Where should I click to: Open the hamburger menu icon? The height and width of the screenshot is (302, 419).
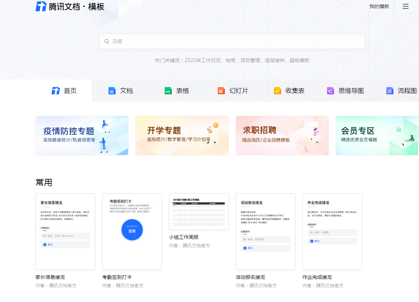click(x=405, y=6)
